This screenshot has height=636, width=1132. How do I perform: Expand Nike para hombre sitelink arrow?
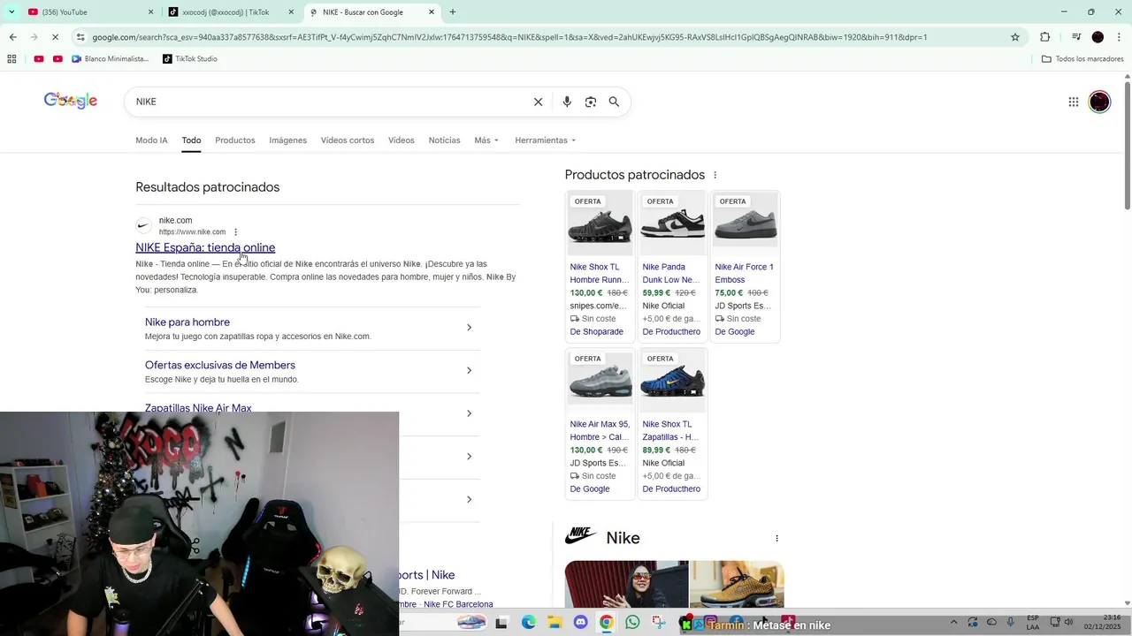[x=469, y=328]
